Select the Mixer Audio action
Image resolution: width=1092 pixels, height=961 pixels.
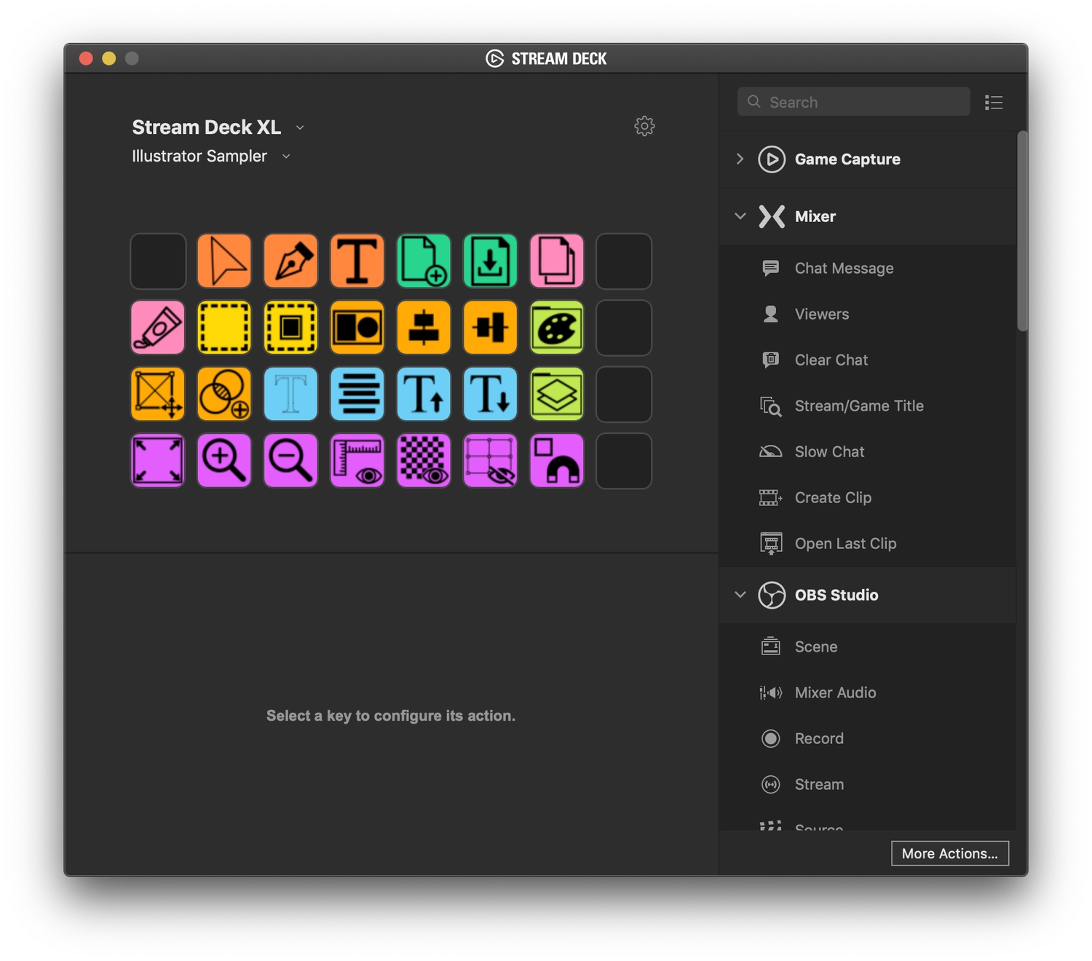(868, 692)
